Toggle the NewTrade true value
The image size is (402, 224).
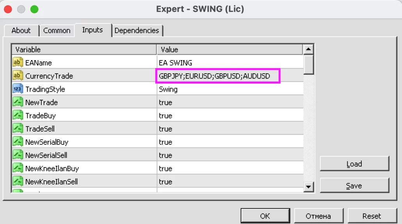[230, 102]
